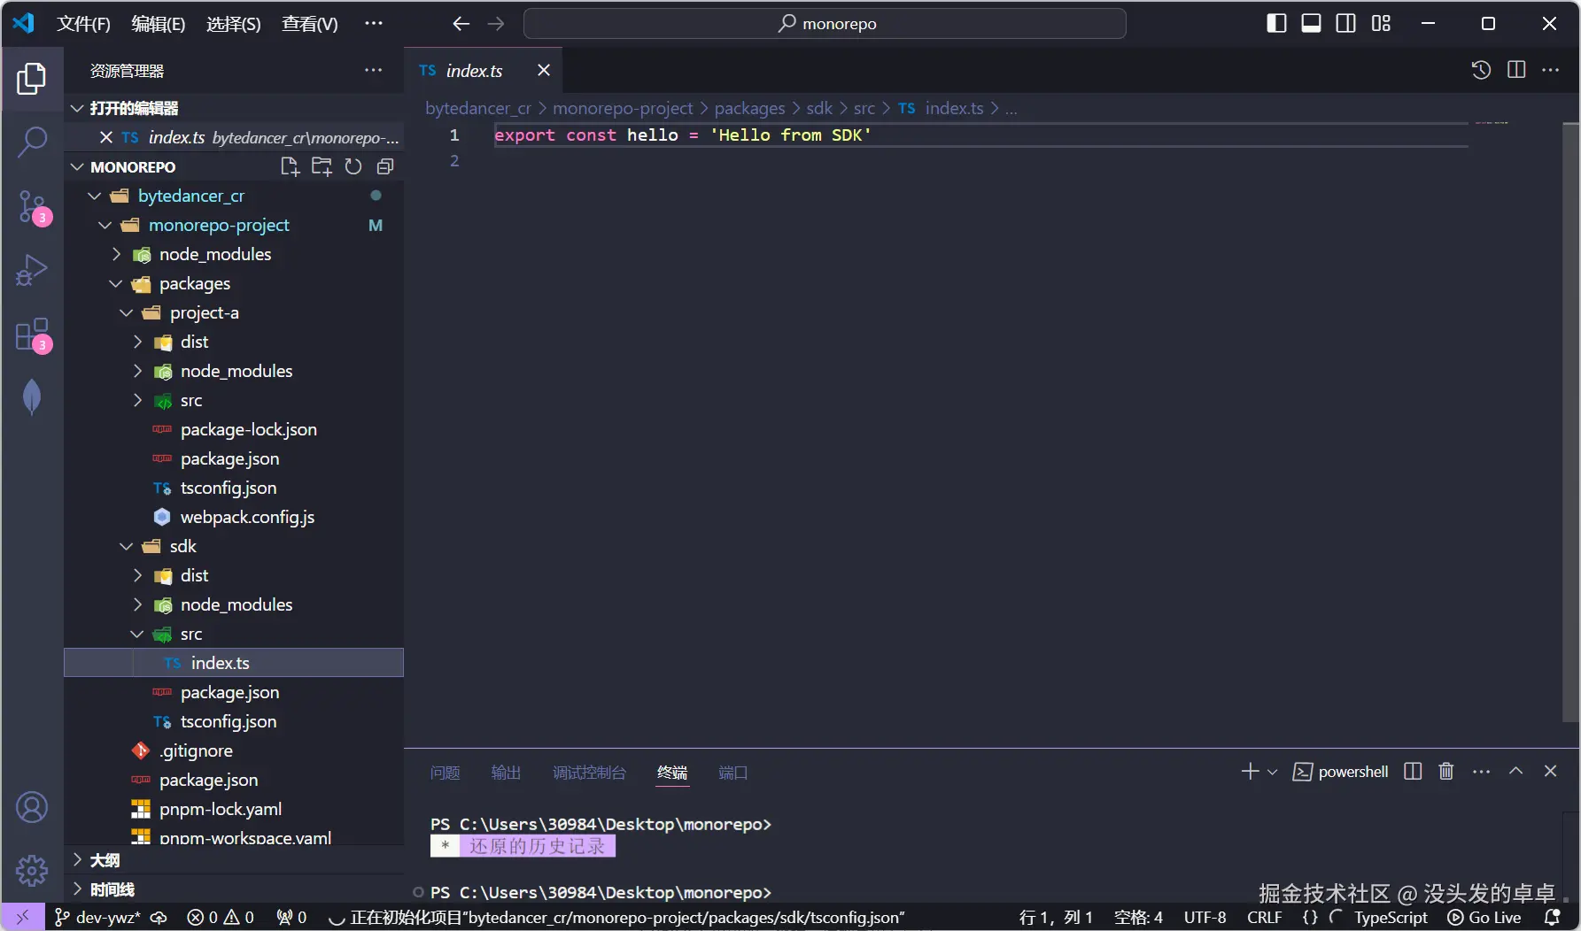Screen dimensions: 1581x931
Task: Open the Manage gear settings menu
Action: (32, 871)
